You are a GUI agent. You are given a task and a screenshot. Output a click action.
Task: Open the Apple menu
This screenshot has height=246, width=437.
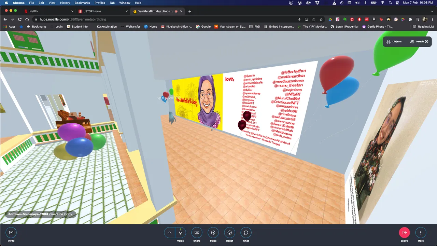[x=6, y=3]
